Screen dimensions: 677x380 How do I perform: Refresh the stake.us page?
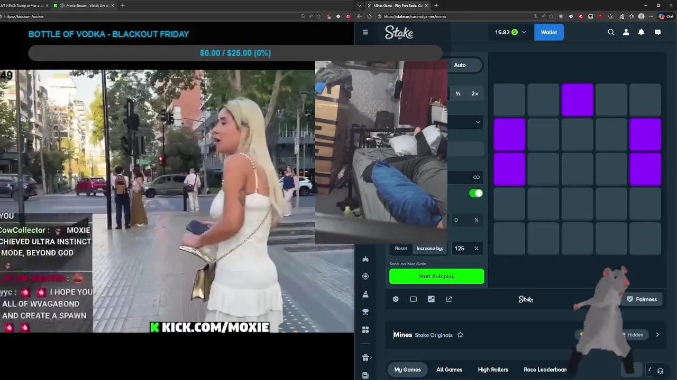[x=369, y=16]
